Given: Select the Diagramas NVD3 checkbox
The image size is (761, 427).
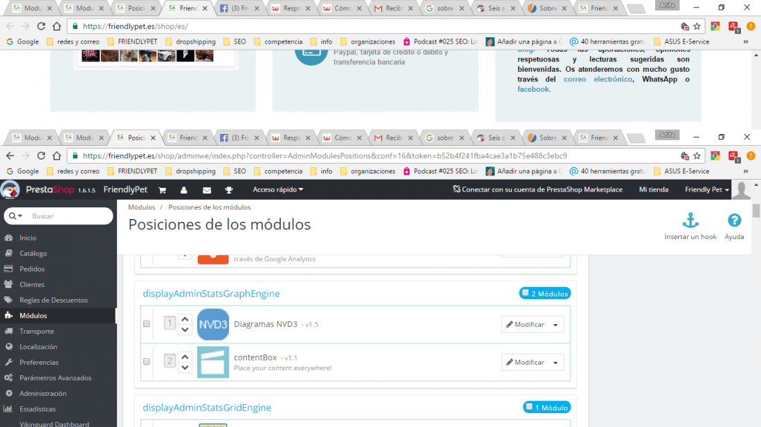Looking at the screenshot, I should pyautogui.click(x=147, y=324).
